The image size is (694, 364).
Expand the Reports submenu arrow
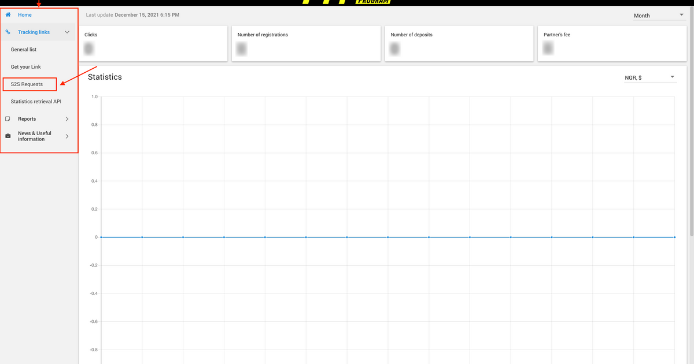coord(67,119)
